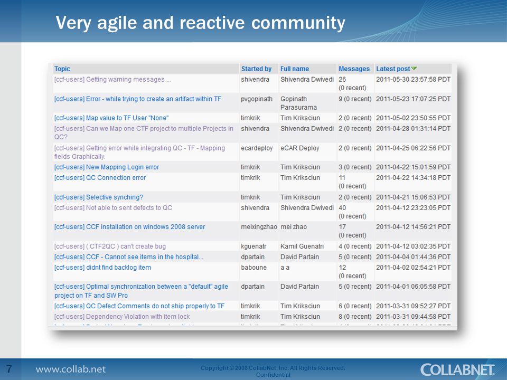Open topic 'QC Defect Comments do not ship properly to TF'

[139, 306]
